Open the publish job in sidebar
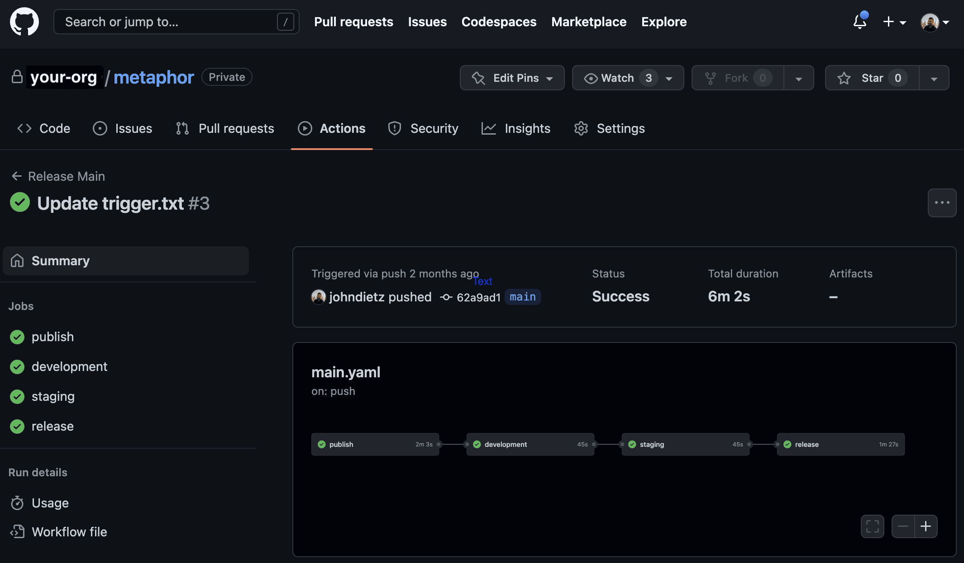Image resolution: width=964 pixels, height=563 pixels. tap(52, 337)
